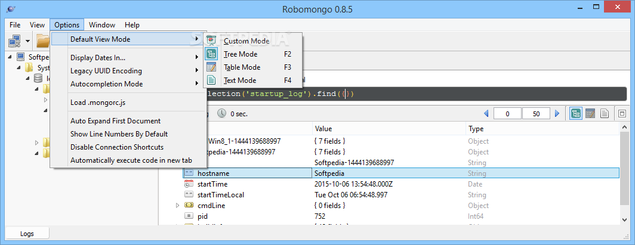The width and height of the screenshot is (635, 245).
Task: Click the database cylinder icon in the tree
Action: coord(38,78)
